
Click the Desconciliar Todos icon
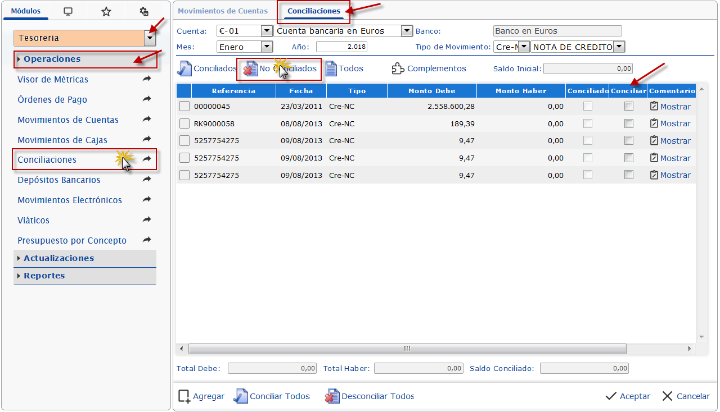[x=332, y=396]
